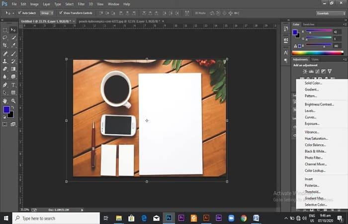The width and height of the screenshot is (348, 224).
Task: Select the Crop tool
Action: pyautogui.click(x=4, y=45)
